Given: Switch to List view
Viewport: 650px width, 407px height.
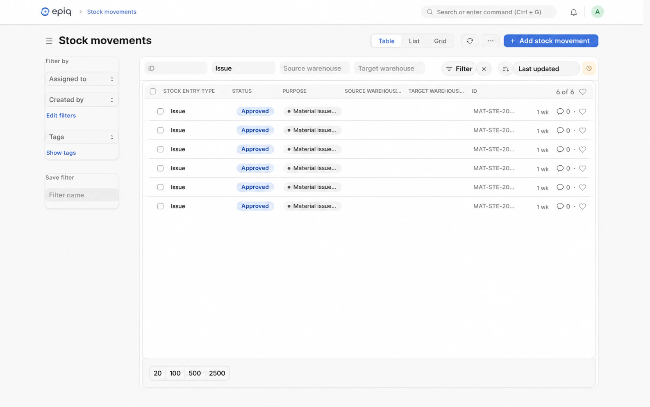Looking at the screenshot, I should point(414,41).
